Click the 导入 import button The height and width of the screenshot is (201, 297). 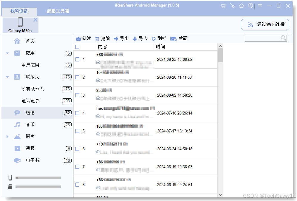[140, 39]
